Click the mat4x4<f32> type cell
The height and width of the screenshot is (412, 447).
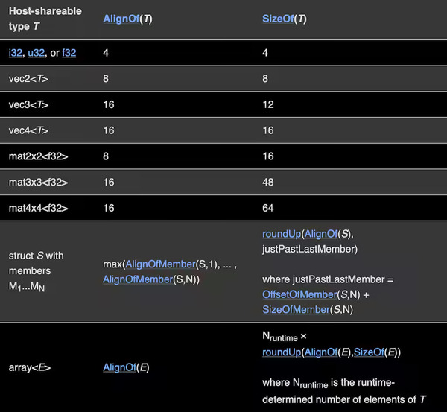(38, 208)
